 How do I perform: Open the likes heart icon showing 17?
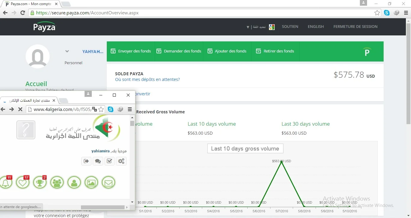click(23, 182)
